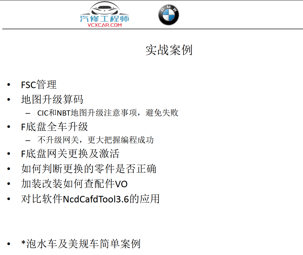Select the F底盘网关更换及激活 line
303x255 pixels.
click(x=70, y=154)
